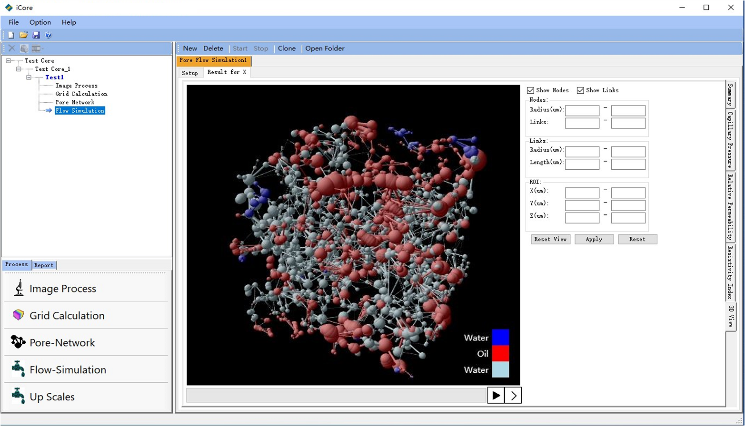The width and height of the screenshot is (745, 426).
Task: Click the red Oil legend swatch
Action: (x=500, y=353)
